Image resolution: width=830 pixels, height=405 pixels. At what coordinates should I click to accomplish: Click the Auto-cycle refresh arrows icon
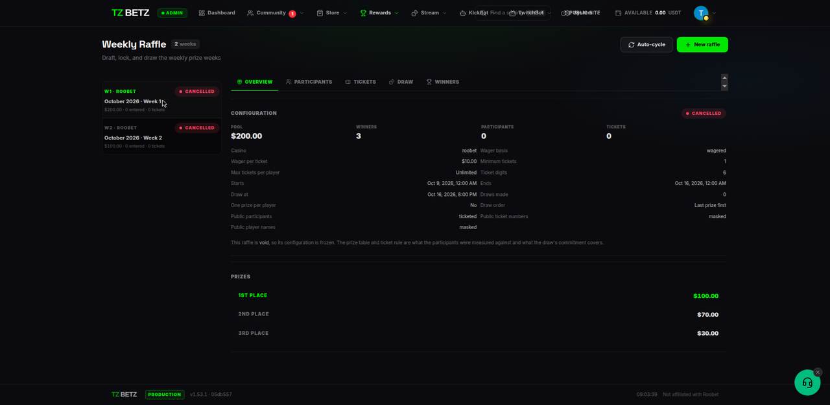631,45
